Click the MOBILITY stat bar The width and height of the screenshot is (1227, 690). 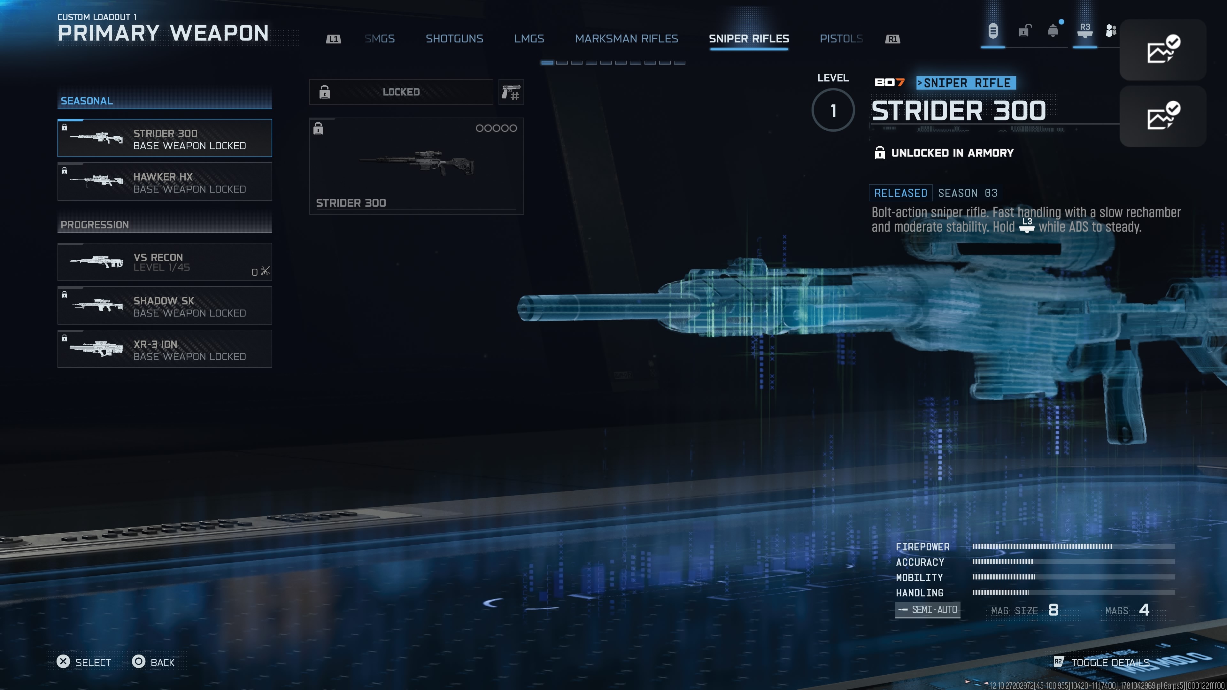click(1073, 577)
